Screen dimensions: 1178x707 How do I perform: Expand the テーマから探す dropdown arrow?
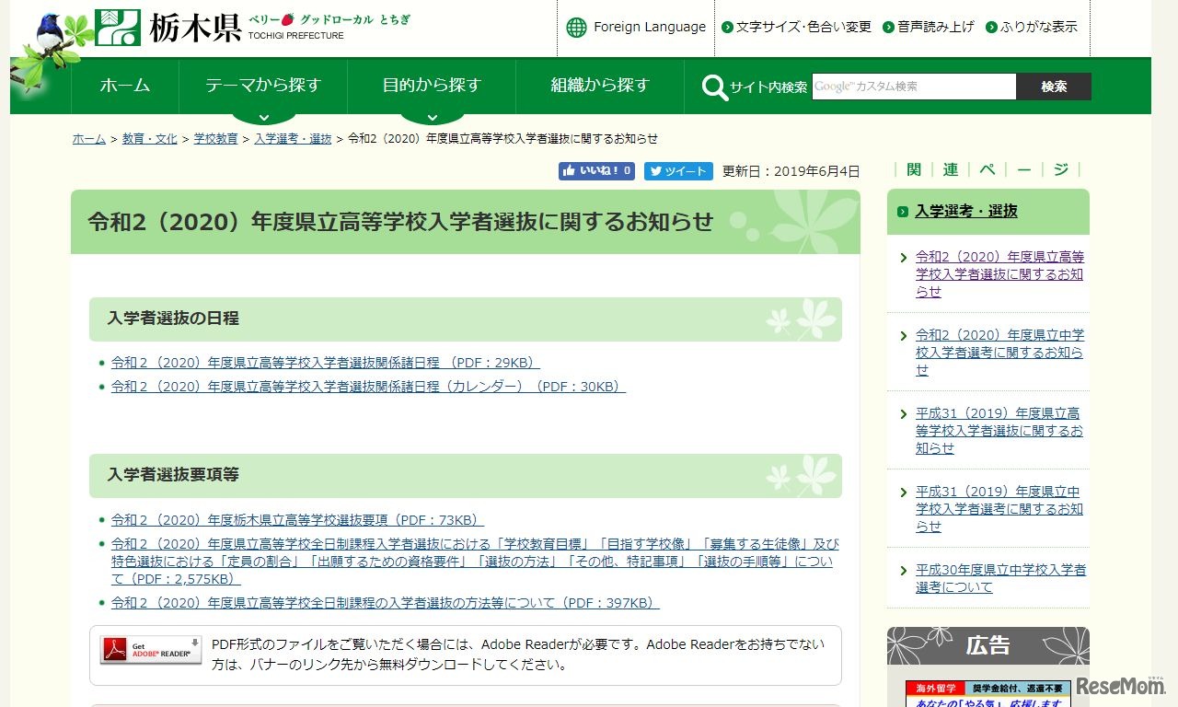(x=263, y=115)
